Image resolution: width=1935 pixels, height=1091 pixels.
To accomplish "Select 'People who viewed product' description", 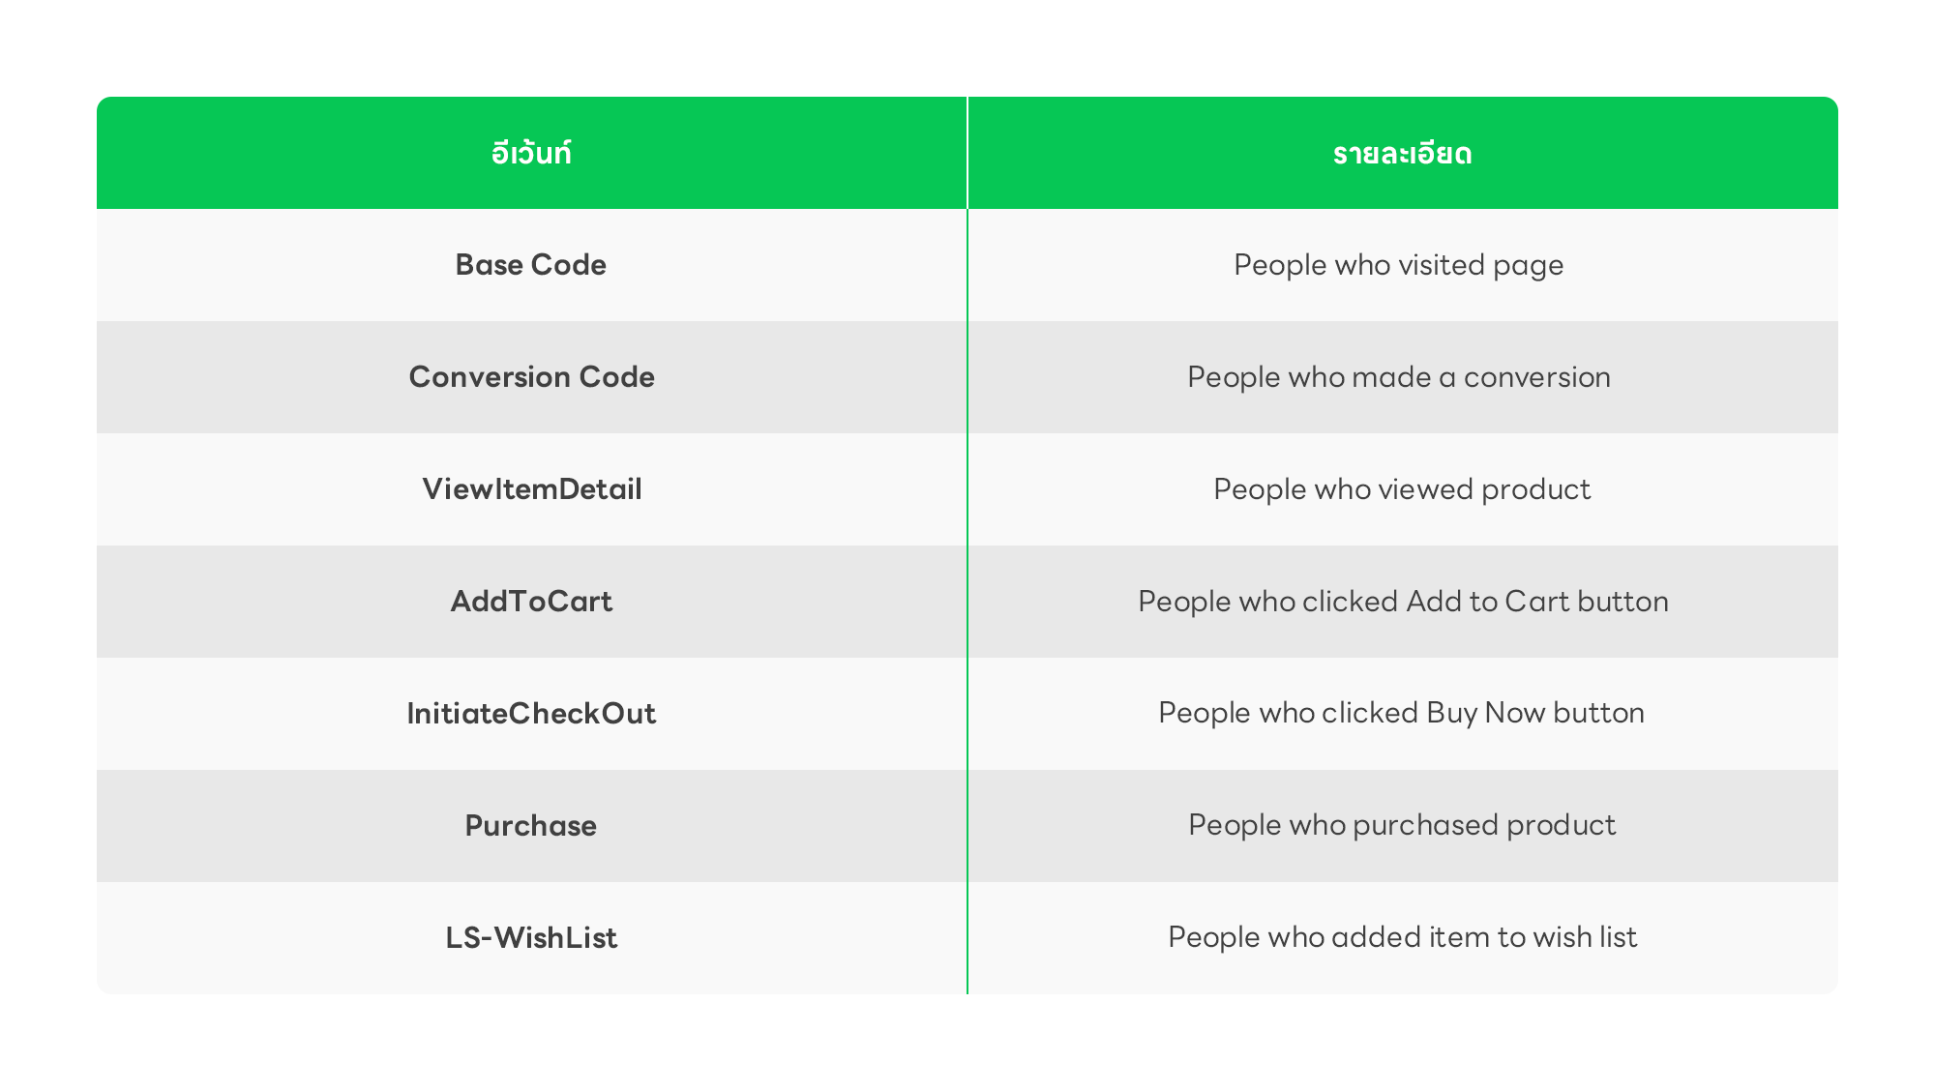I will coord(1402,489).
